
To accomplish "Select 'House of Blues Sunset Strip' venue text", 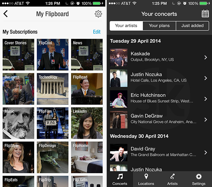I will click(x=162, y=101).
